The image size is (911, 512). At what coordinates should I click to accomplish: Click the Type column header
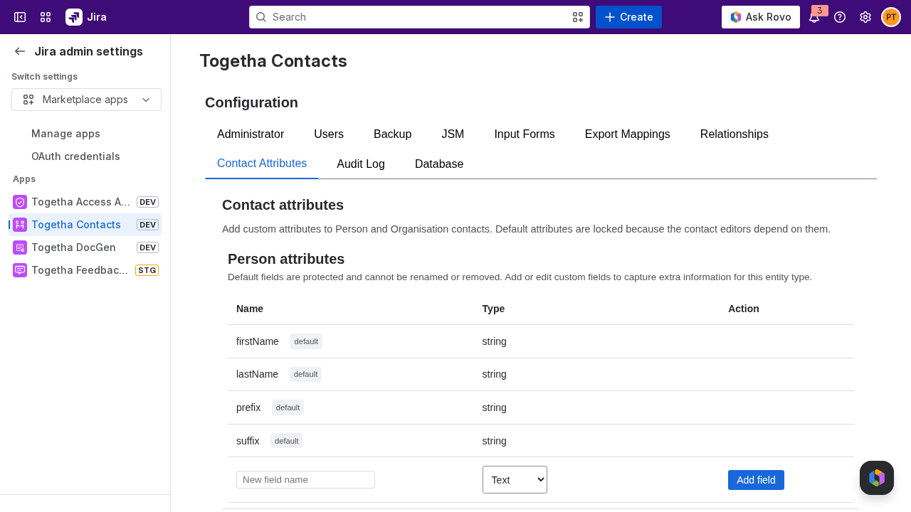tap(493, 309)
